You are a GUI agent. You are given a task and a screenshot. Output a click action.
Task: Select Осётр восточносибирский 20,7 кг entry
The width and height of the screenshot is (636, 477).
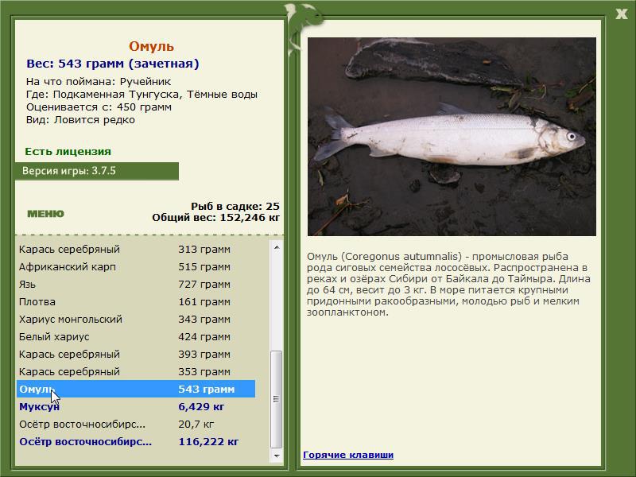click(x=136, y=425)
